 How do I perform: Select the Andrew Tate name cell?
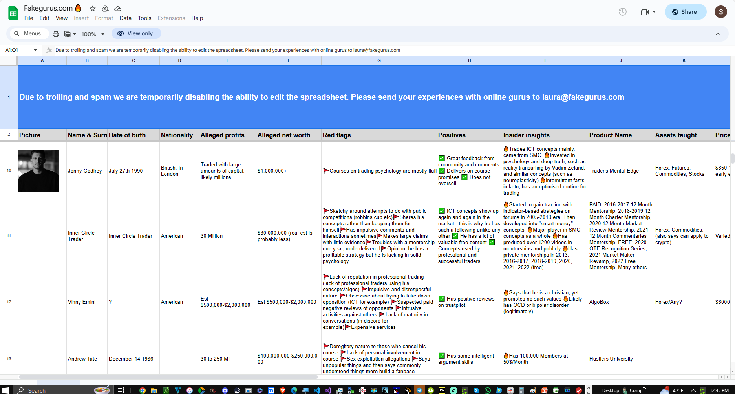tap(87, 359)
